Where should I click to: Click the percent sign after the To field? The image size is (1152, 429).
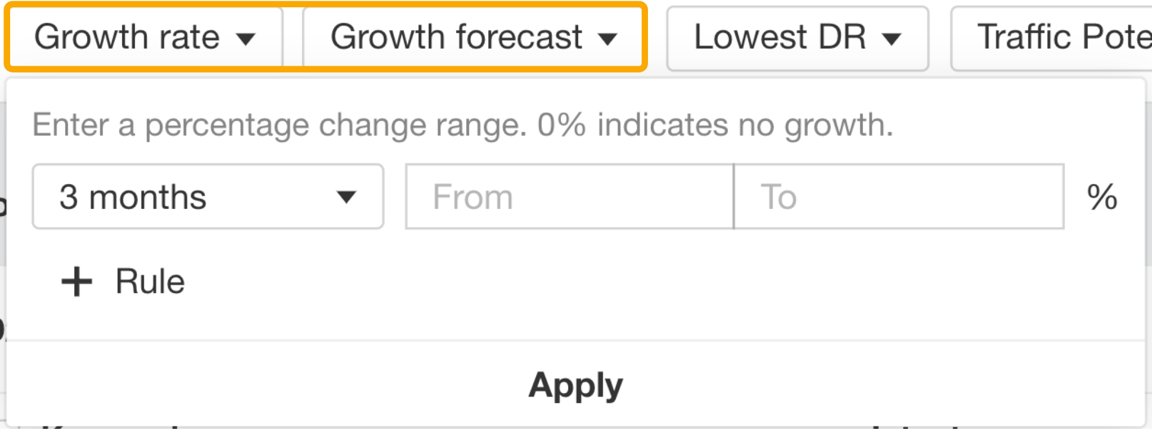click(1102, 197)
